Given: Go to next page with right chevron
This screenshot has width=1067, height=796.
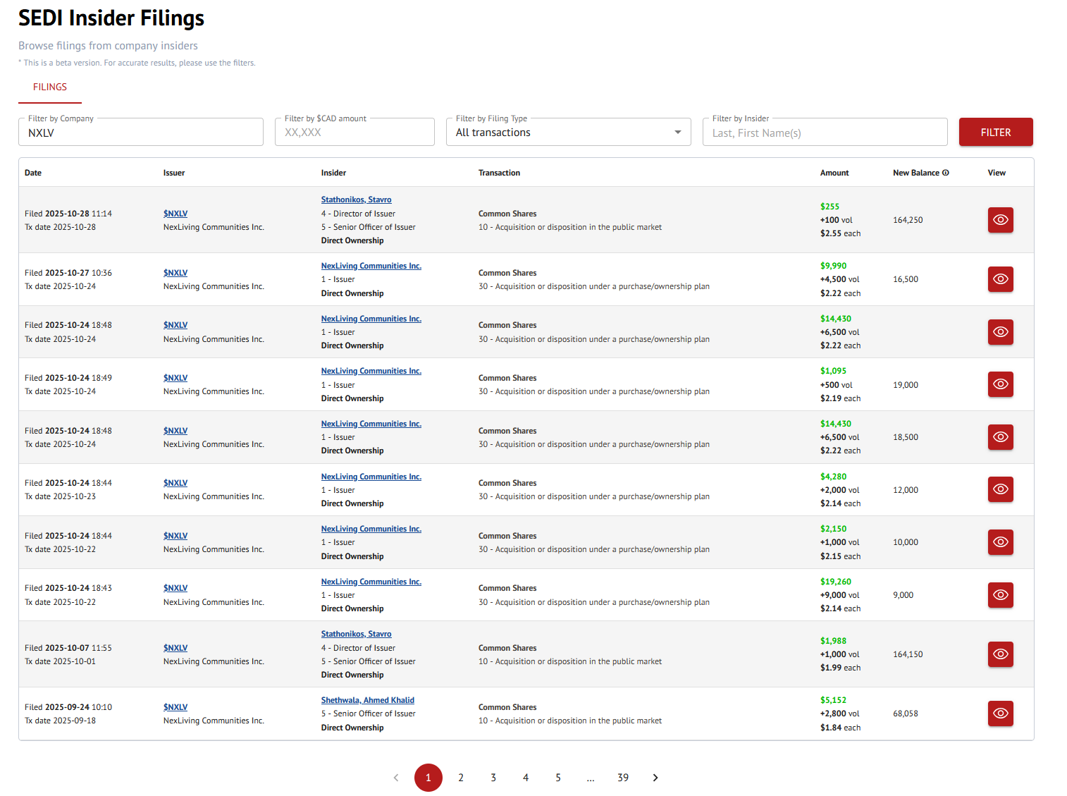Looking at the screenshot, I should click(x=655, y=778).
